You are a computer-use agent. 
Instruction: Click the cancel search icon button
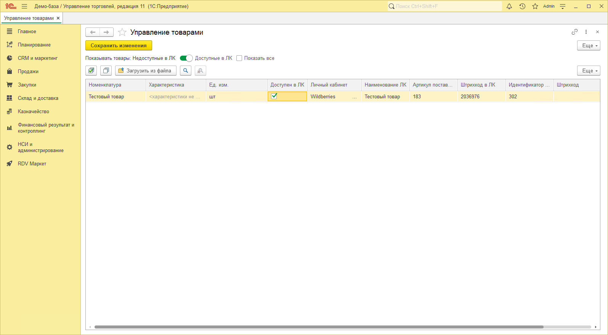coord(201,71)
